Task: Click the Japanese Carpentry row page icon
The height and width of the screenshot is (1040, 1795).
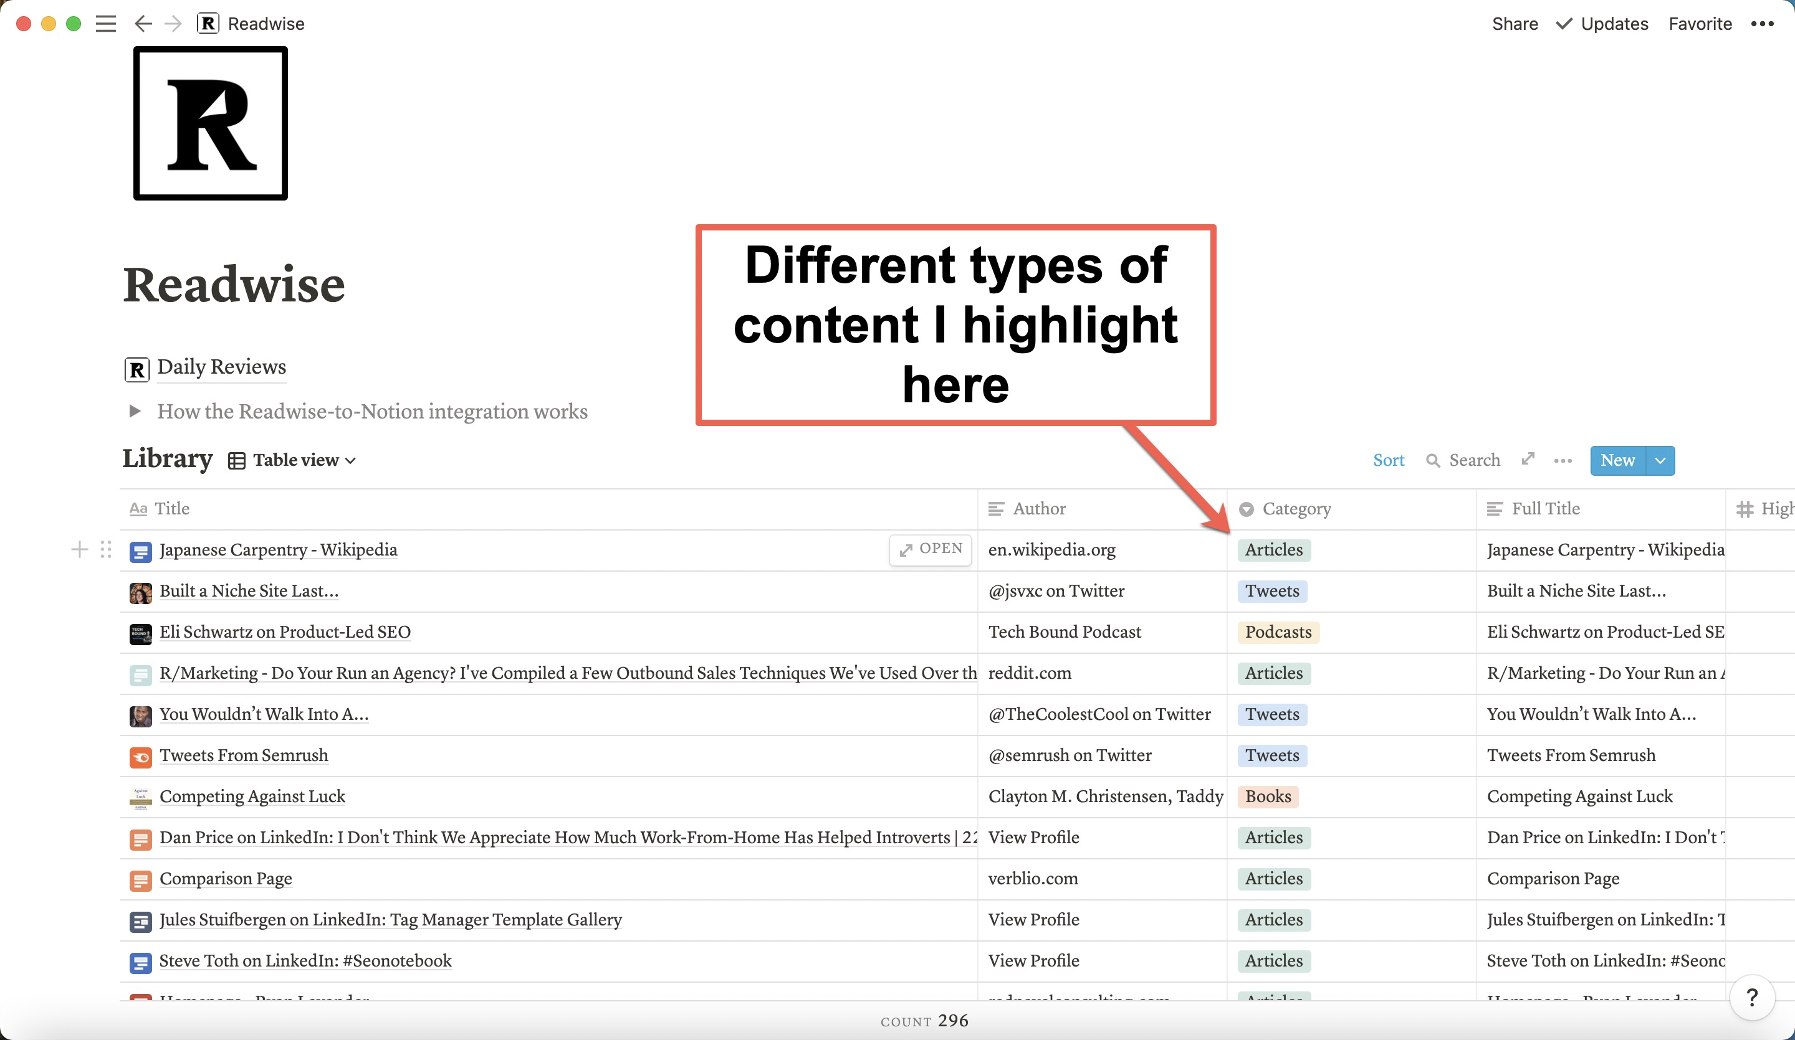Action: pos(140,551)
